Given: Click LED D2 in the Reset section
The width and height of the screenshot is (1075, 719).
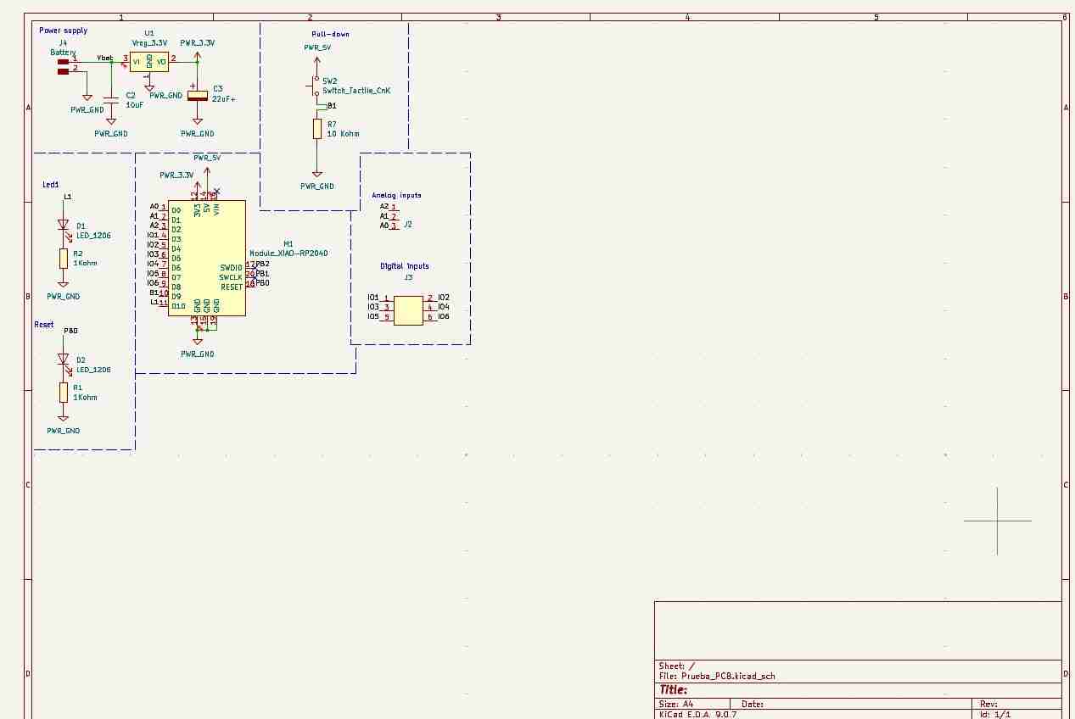Looking at the screenshot, I should coord(63,359).
